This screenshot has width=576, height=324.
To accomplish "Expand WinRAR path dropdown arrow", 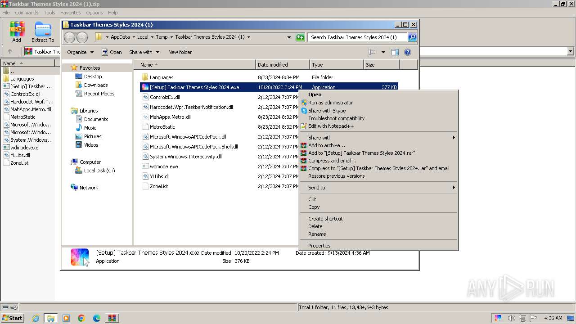I will tap(571, 51).
